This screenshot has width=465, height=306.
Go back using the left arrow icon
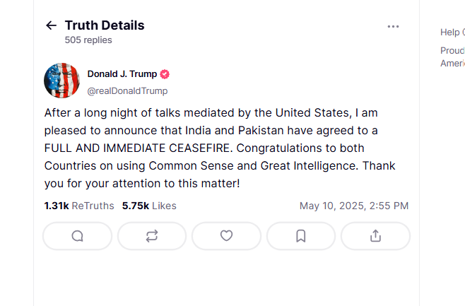click(x=51, y=25)
